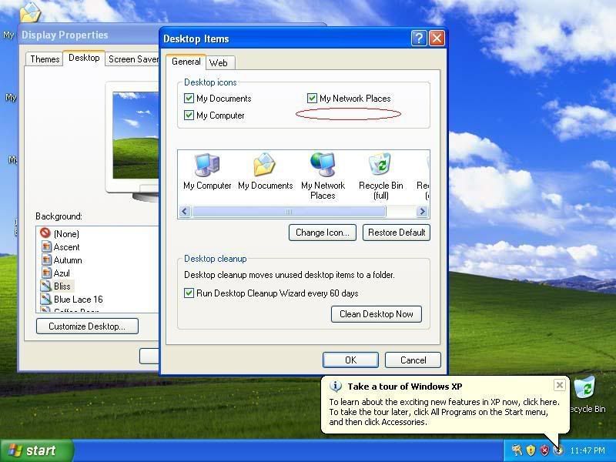The width and height of the screenshot is (616, 462).
Task: Click the icon list scroll left arrow
Action: tap(185, 211)
